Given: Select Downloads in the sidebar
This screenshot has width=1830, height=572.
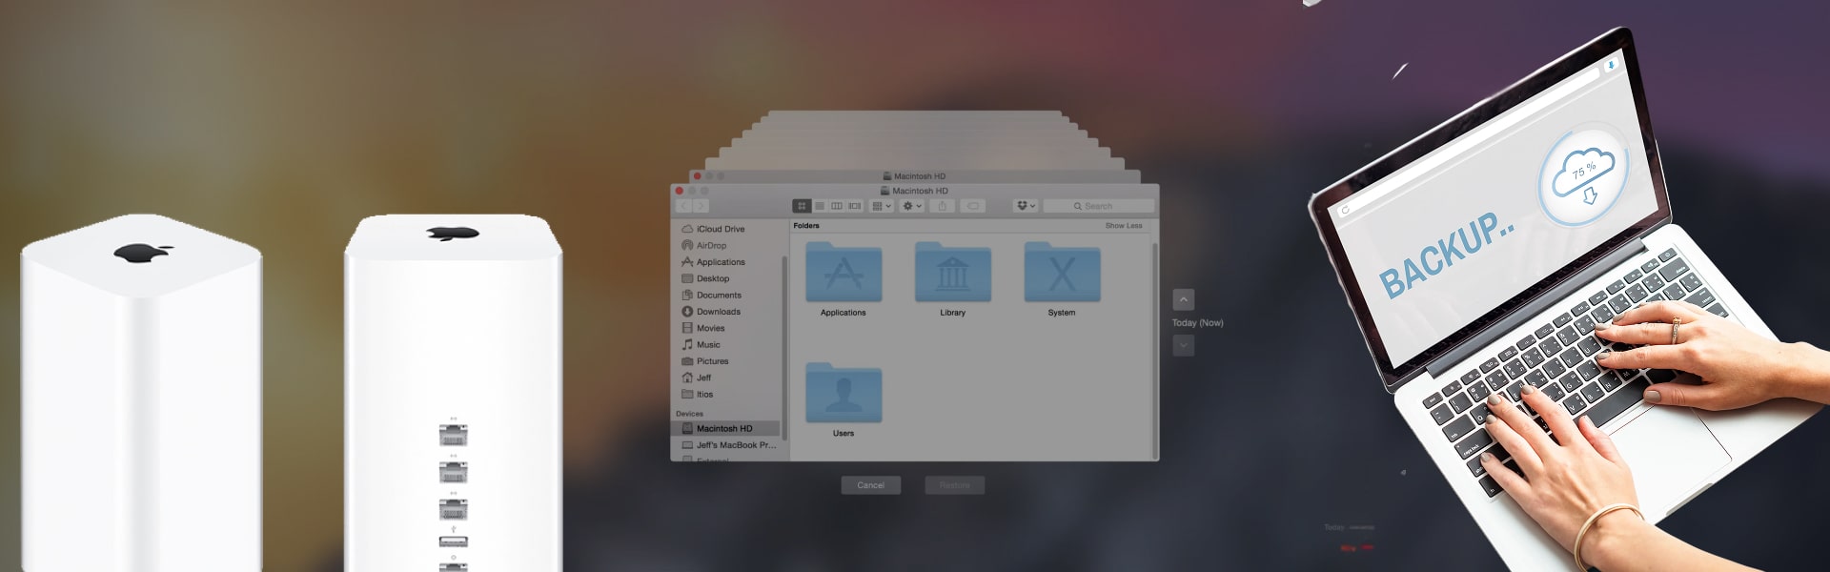Looking at the screenshot, I should (x=718, y=312).
